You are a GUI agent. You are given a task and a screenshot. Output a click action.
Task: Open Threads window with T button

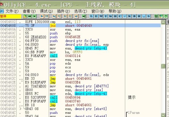[x=106, y=16]
